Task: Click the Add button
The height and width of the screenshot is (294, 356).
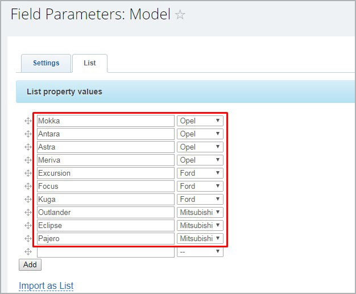Action: click(30, 264)
